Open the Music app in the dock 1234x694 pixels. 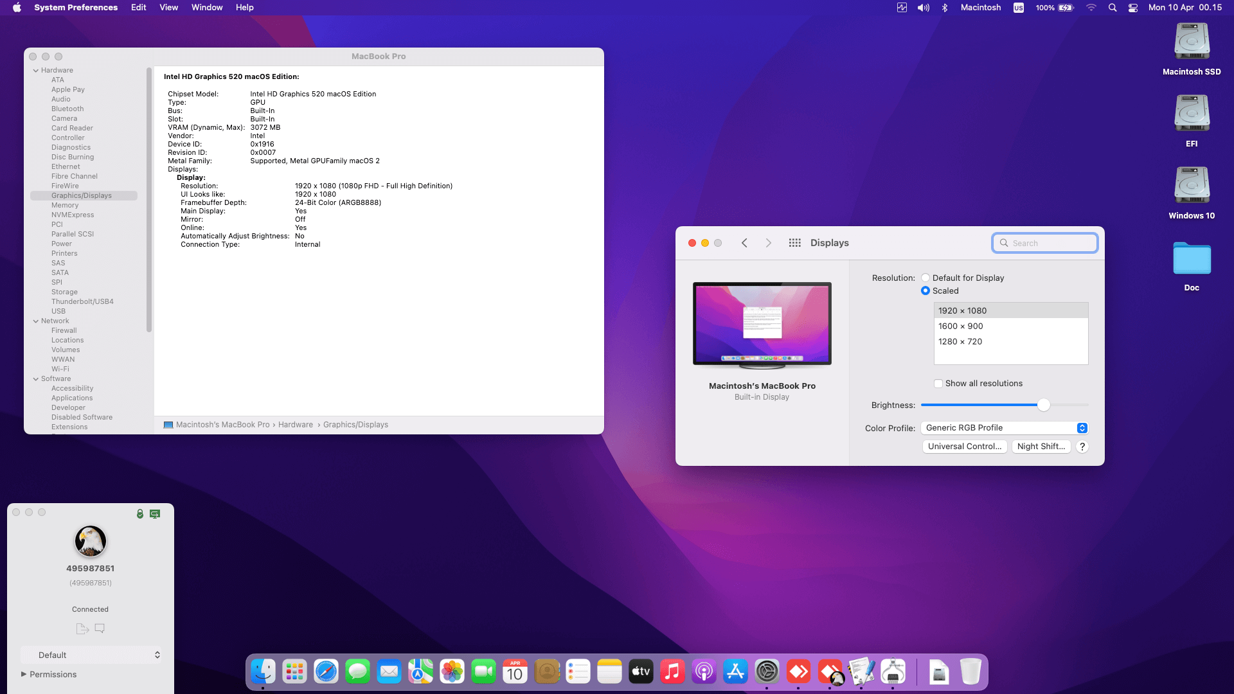672,672
